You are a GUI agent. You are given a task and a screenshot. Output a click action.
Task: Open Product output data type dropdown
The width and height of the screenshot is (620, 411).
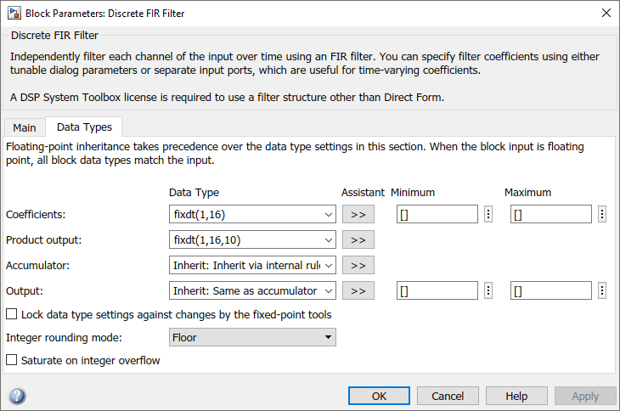(329, 240)
